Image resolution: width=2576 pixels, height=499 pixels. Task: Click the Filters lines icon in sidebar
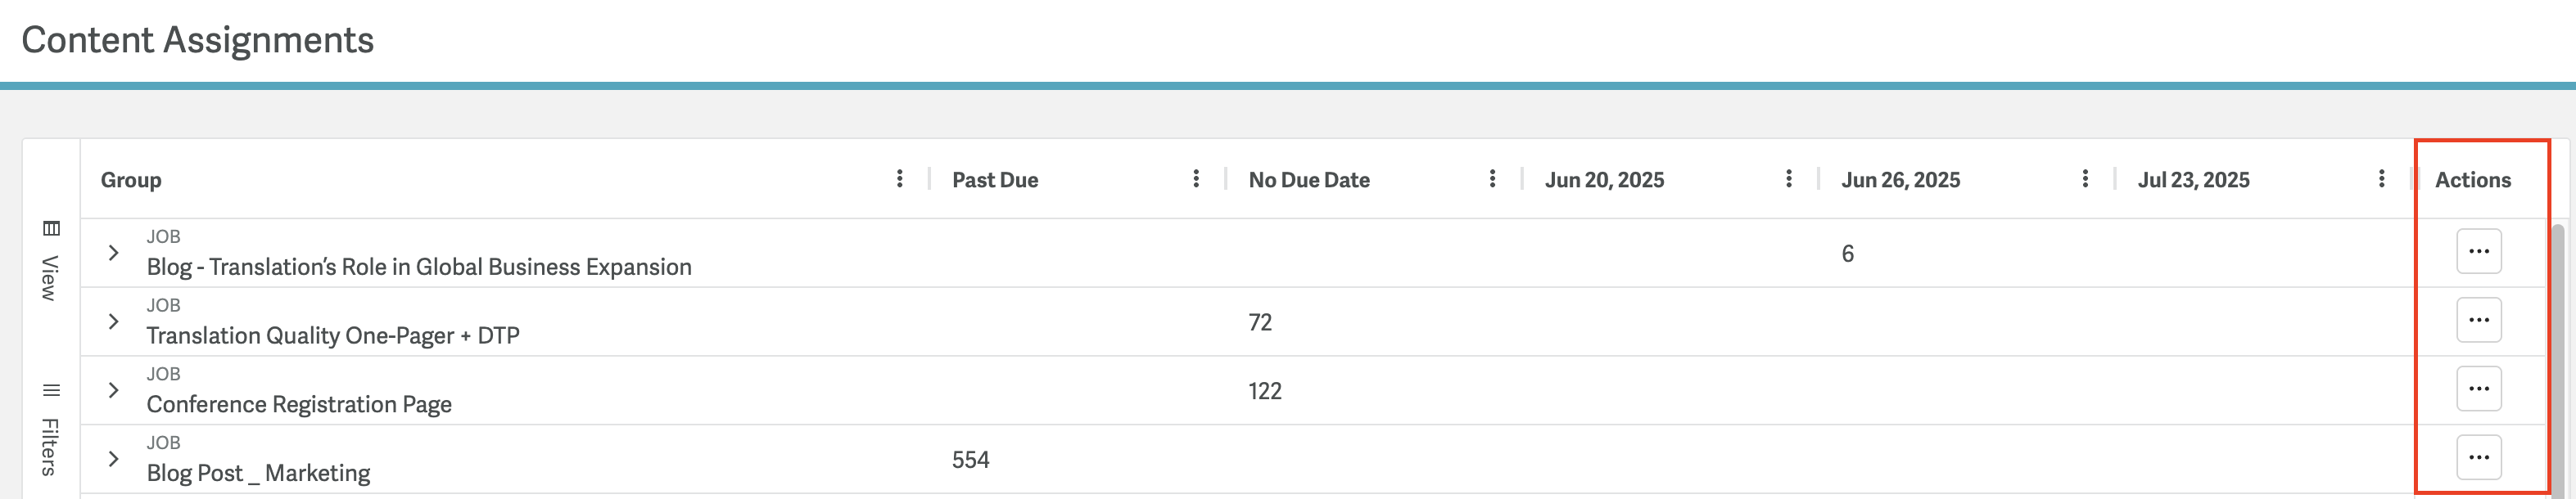(x=51, y=390)
